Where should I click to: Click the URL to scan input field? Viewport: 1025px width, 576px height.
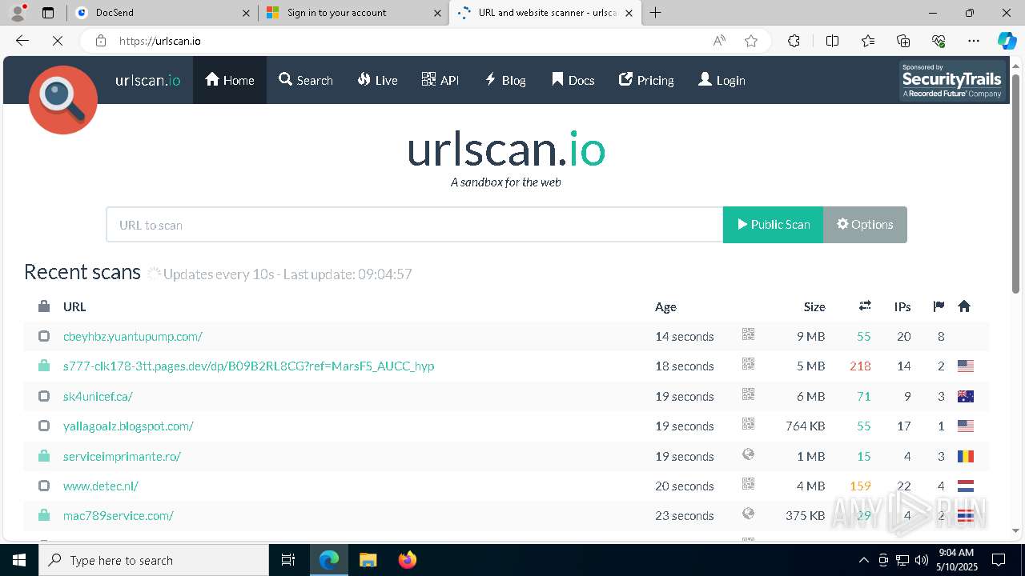[415, 225]
